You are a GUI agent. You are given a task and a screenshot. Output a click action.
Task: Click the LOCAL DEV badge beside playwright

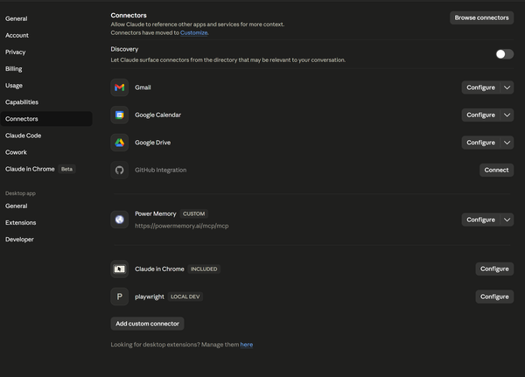[185, 297]
